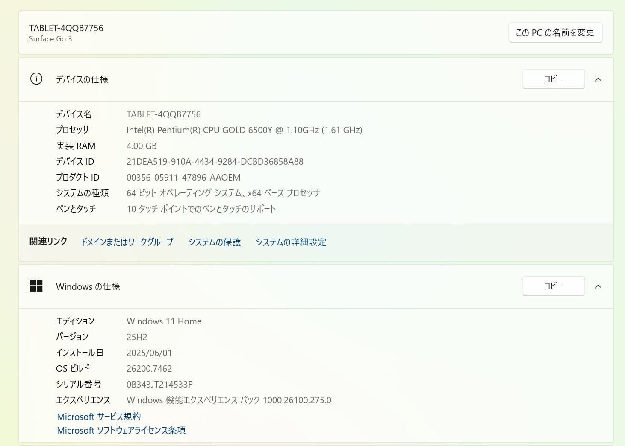The image size is (625, 446).
Task: Click the Windows の仕様 section header text
Action: click(x=88, y=286)
